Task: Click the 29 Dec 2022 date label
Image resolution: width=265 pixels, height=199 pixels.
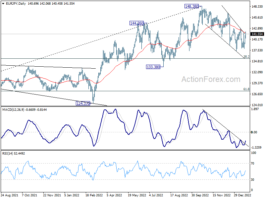Action: 242,195
